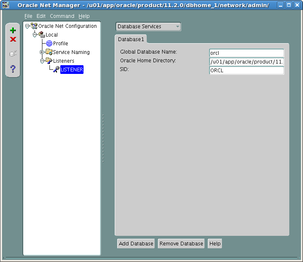Click the red X Delete icon
This screenshot has height=262, width=303.
[13, 39]
